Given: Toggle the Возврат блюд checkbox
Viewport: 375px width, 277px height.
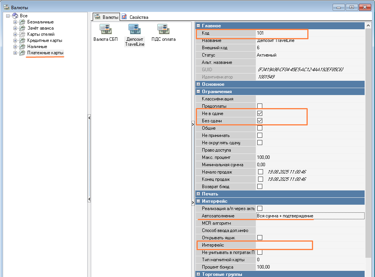Looking at the screenshot, I should tap(260, 187).
